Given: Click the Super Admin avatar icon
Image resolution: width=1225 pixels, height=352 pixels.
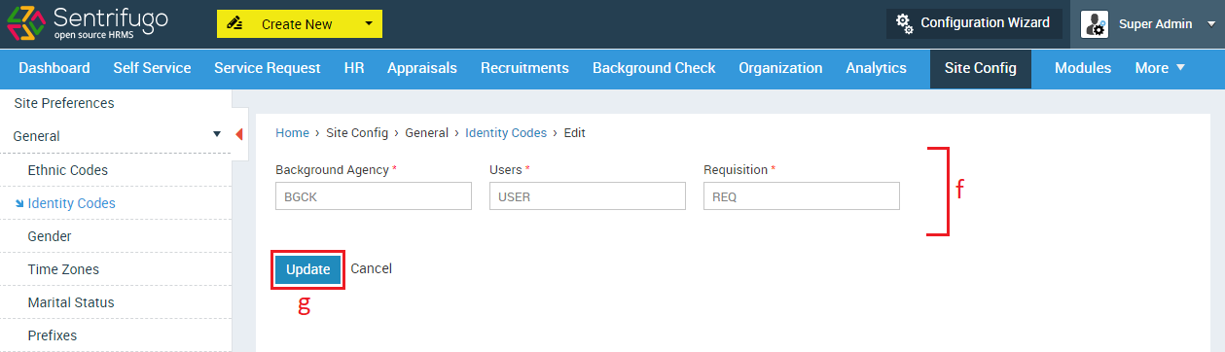Looking at the screenshot, I should click(x=1095, y=24).
